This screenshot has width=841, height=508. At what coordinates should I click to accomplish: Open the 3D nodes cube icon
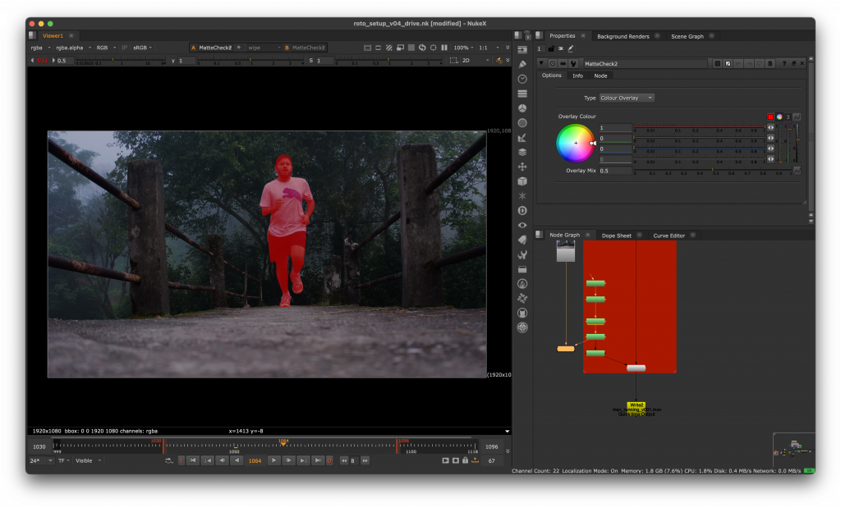pos(522,181)
